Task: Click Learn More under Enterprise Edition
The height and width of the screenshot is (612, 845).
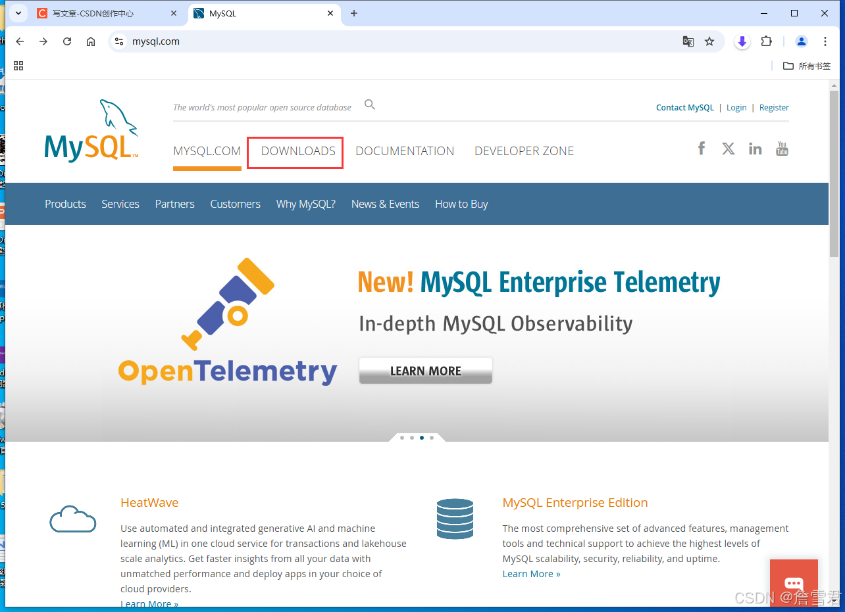Action: (x=532, y=574)
